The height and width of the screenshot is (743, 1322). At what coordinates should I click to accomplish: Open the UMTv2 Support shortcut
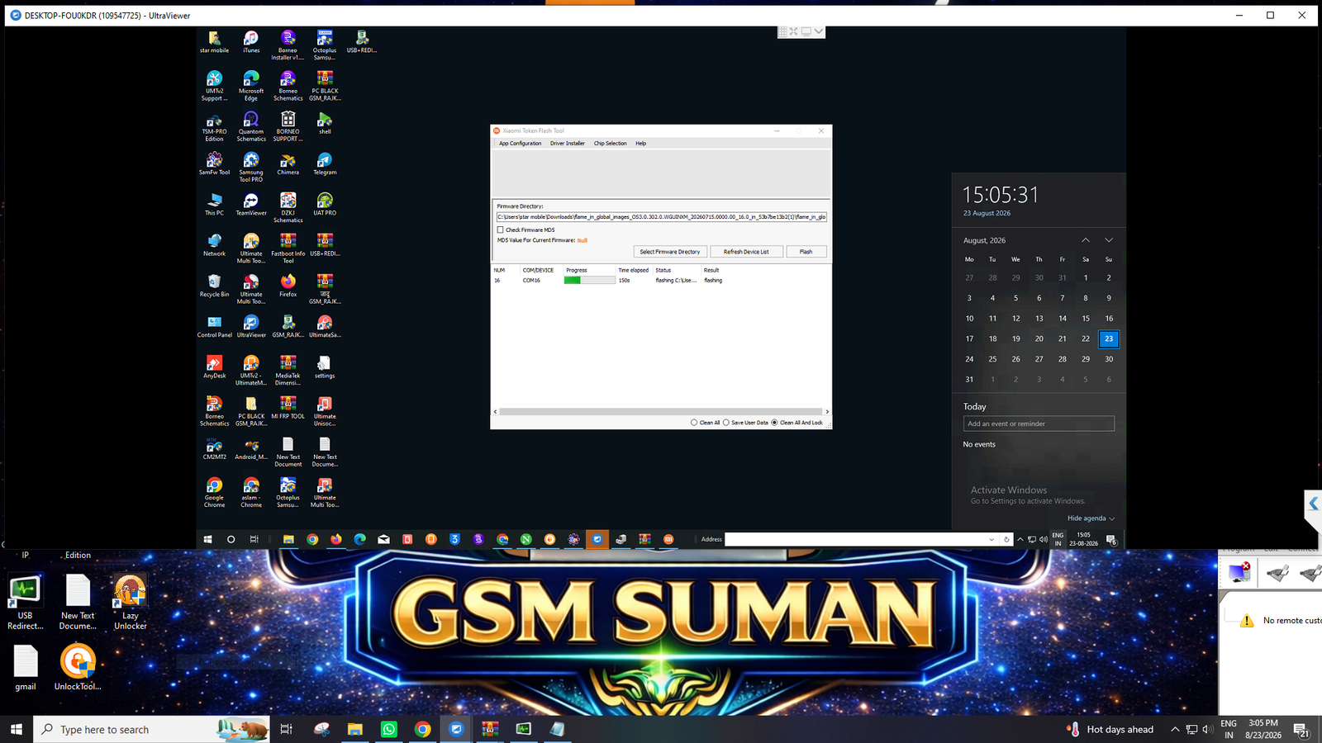point(214,86)
